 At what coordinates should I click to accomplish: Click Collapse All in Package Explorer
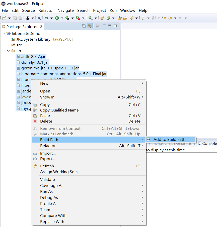point(84,26)
